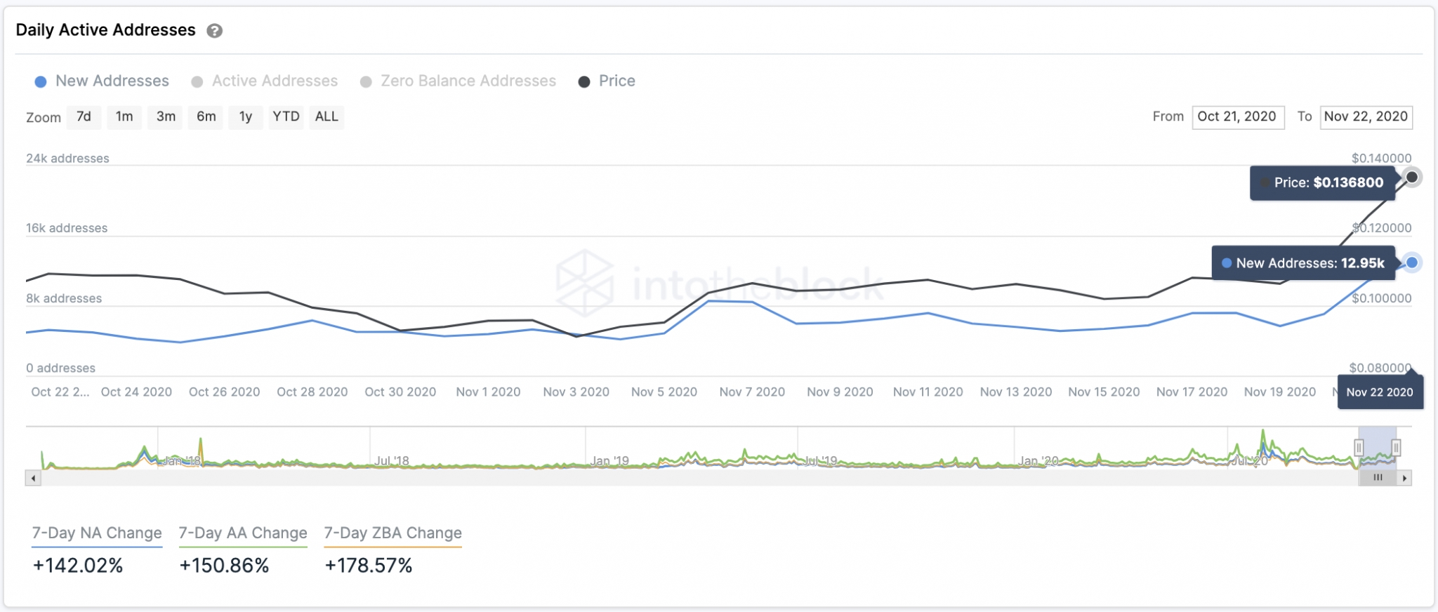Open the Daily Active Addresses help icon
This screenshot has width=1438, height=612.
point(215,31)
